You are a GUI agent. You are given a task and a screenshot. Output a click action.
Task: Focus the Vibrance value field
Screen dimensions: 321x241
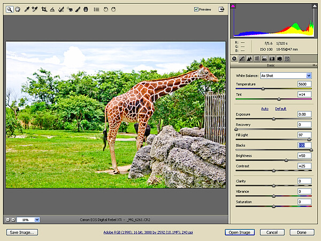point(304,191)
